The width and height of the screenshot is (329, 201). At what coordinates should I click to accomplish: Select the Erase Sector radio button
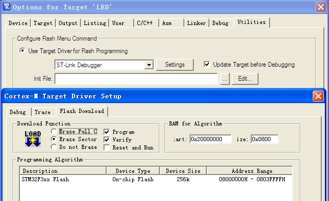pos(54,139)
